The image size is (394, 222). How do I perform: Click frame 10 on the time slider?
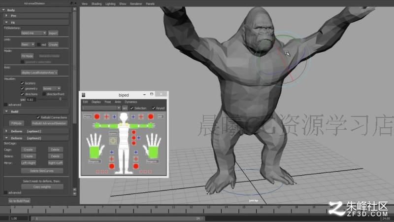coord(156,207)
